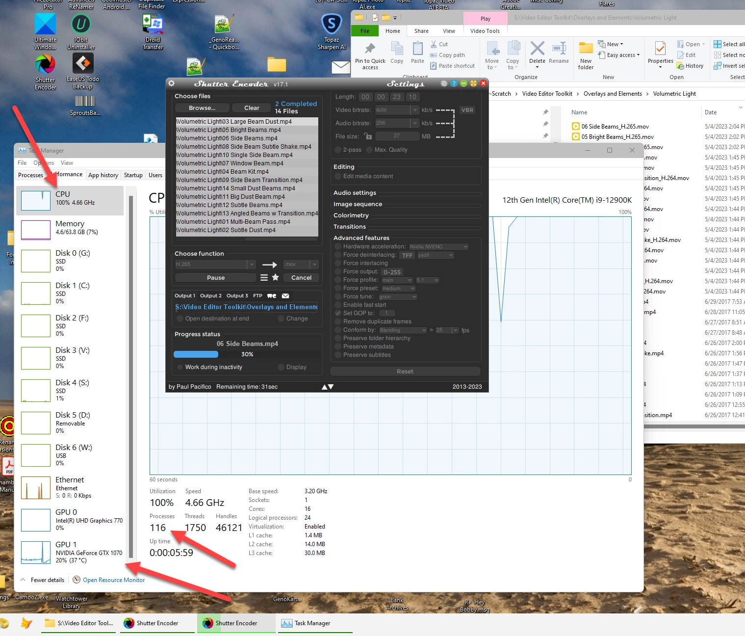Open Shutter Encoder gear settings icon
This screenshot has width=745, height=636.
coord(172,83)
